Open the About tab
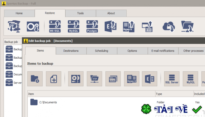Viewport: 205px width, 117px height. click(x=111, y=13)
